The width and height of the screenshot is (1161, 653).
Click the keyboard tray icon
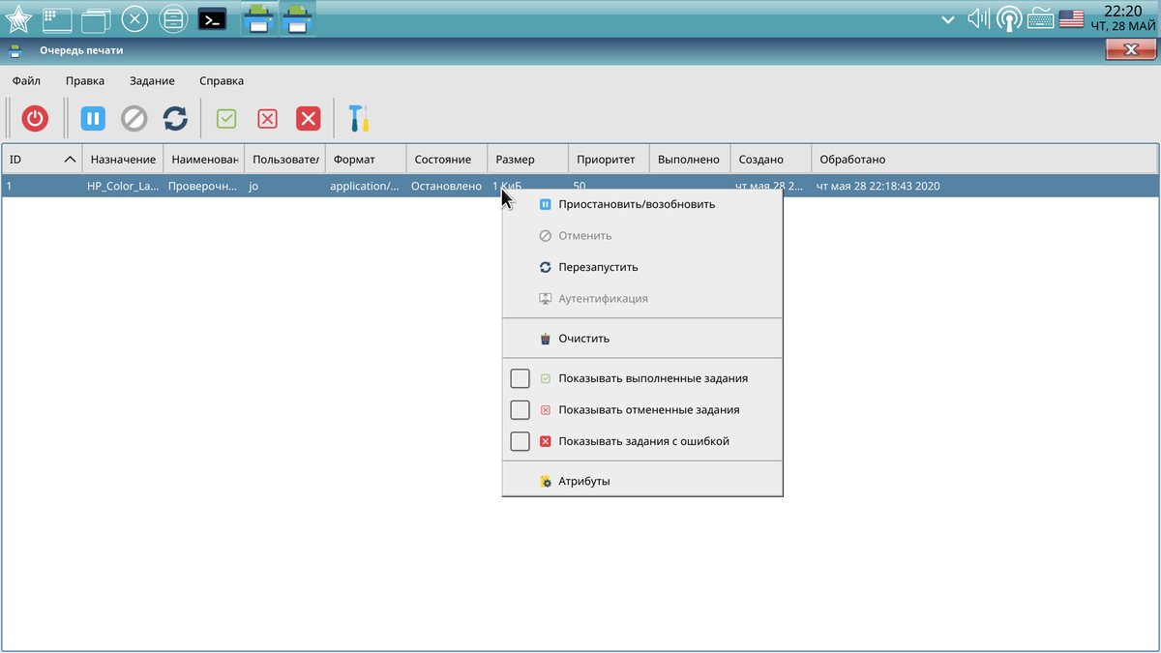pyautogui.click(x=1041, y=18)
